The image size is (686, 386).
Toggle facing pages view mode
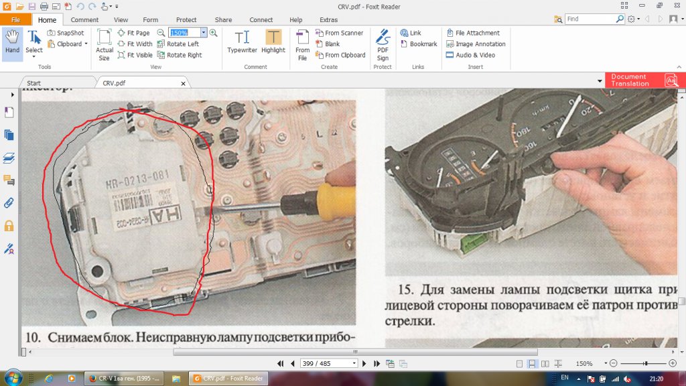pyautogui.click(x=545, y=364)
